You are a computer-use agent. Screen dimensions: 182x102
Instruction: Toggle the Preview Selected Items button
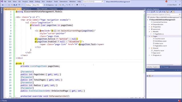pos(173,12)
